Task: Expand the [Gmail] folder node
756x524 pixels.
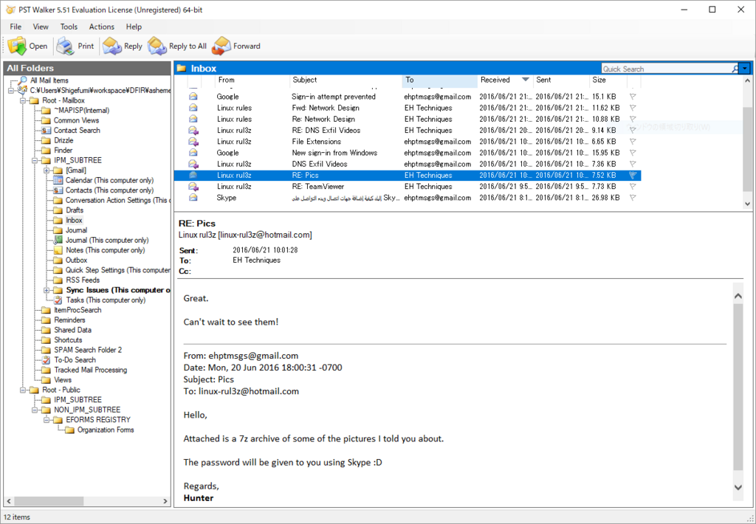Action: pyautogui.click(x=47, y=170)
